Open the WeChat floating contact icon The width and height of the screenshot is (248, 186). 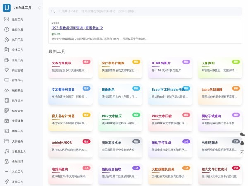tap(242, 134)
